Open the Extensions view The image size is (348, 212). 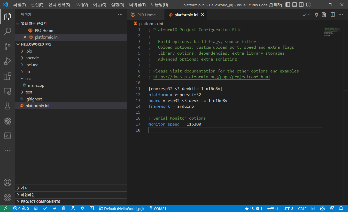pos(7,76)
